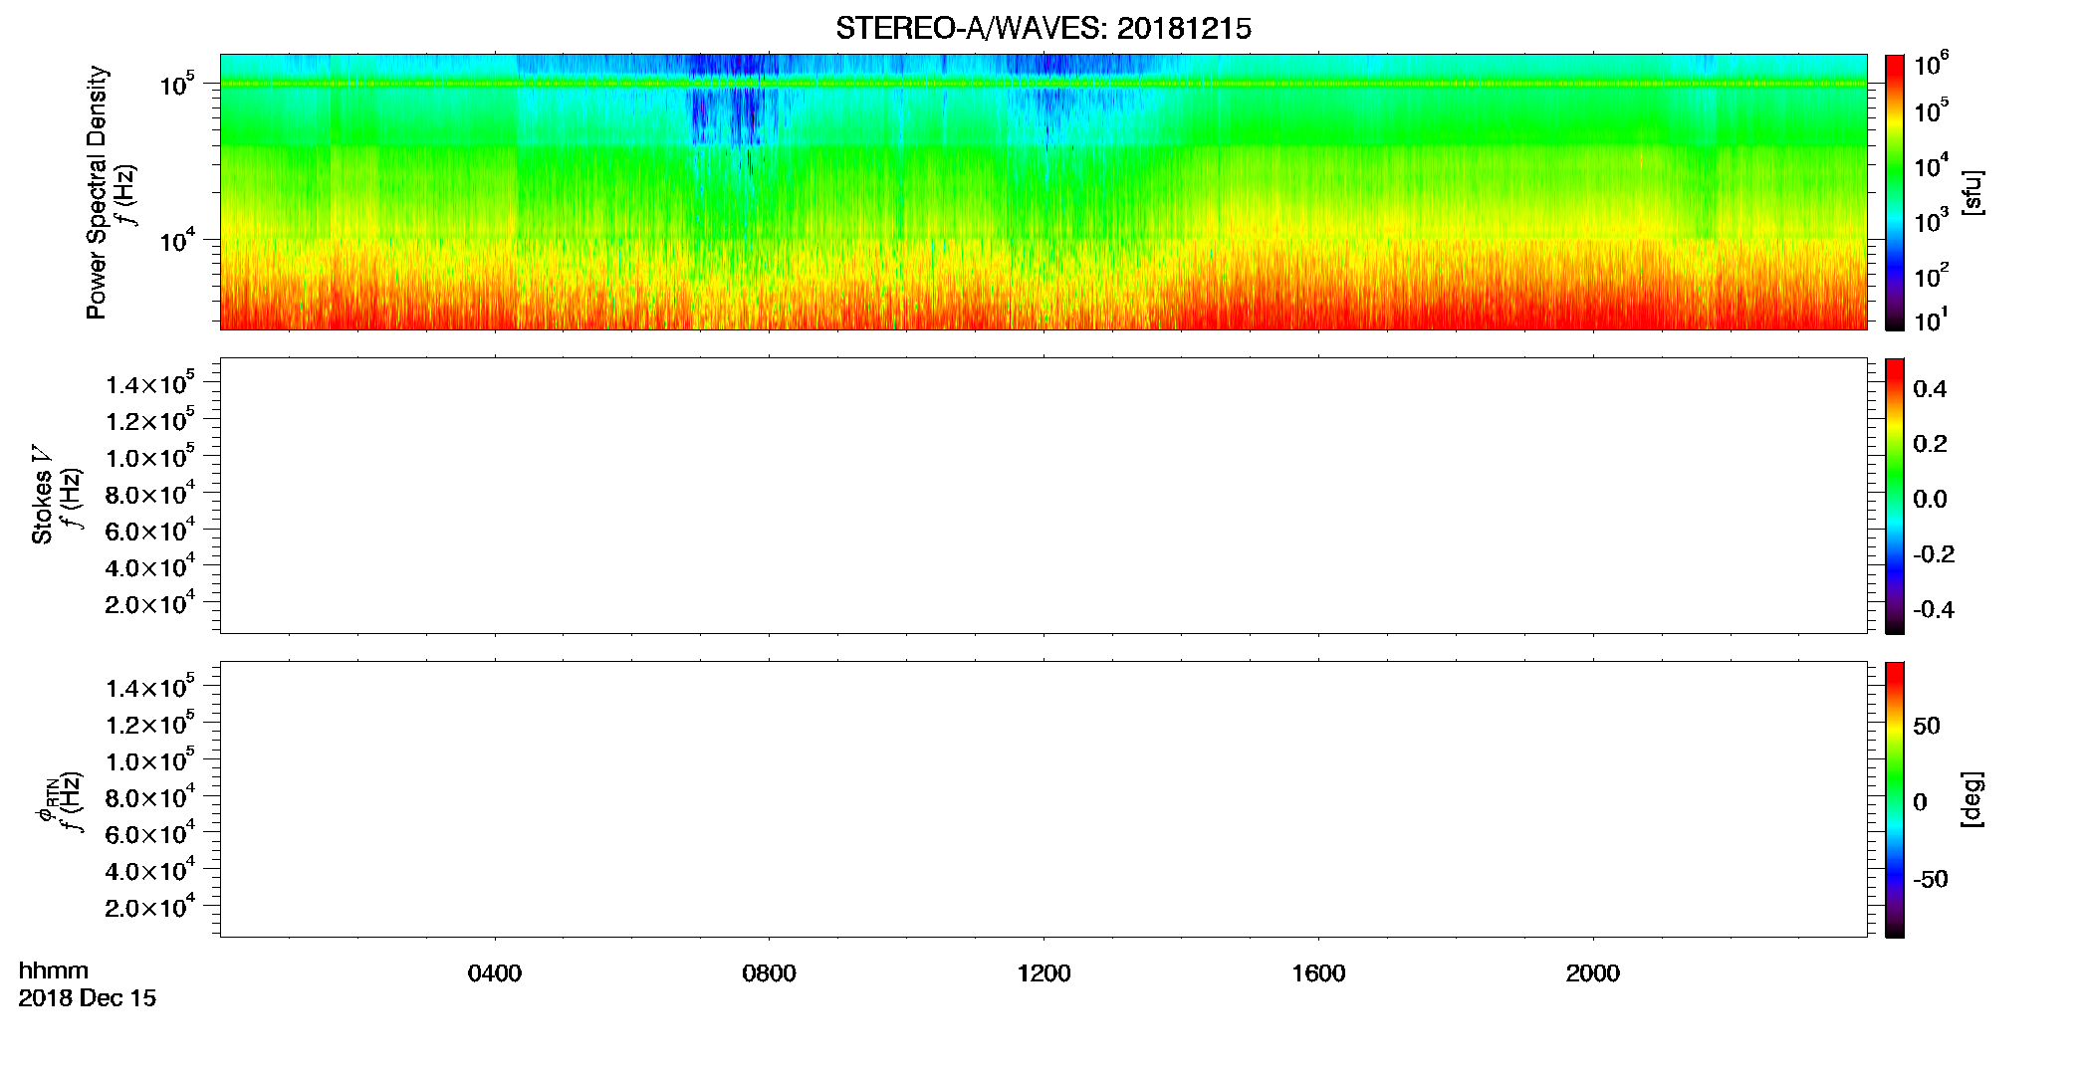Click the [deg] colorbar unit label
Viewport: 2087px width, 1075px height.
point(1972,799)
